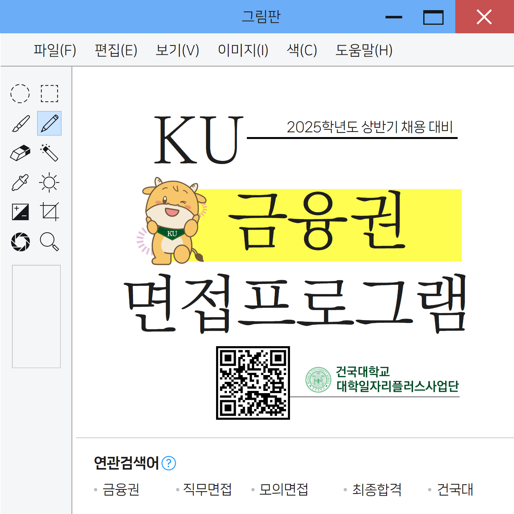
Task: Select the elliptical selection tool
Action: [20, 94]
